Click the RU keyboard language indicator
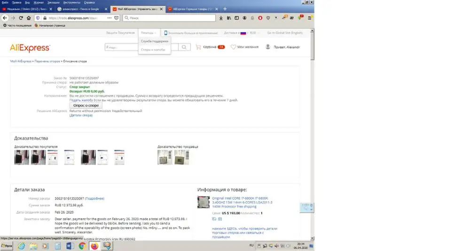Screen dimensions: 470x251 251,246
